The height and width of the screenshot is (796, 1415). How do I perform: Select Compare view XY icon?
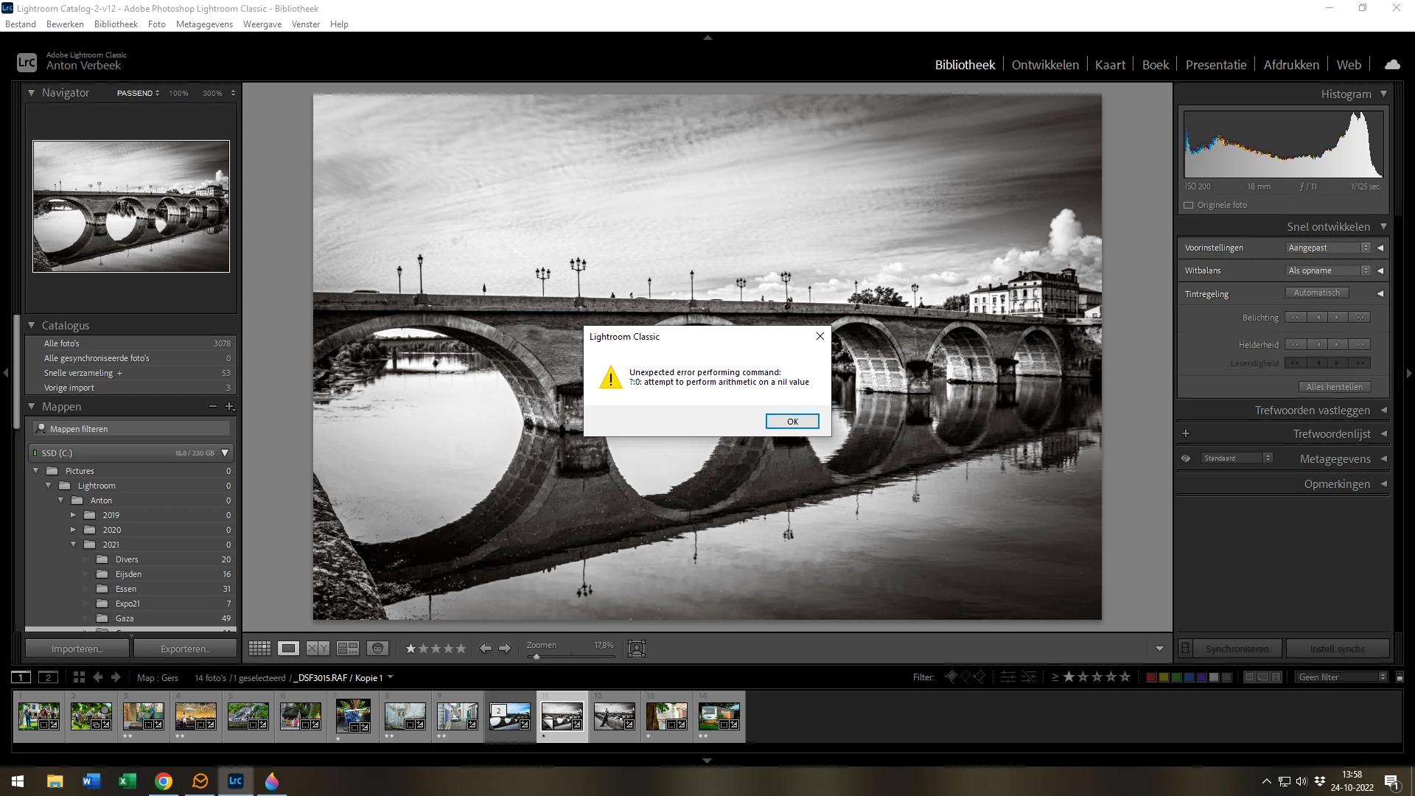[x=318, y=649]
